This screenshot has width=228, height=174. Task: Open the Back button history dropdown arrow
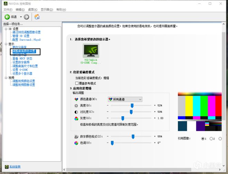tap(21, 17)
